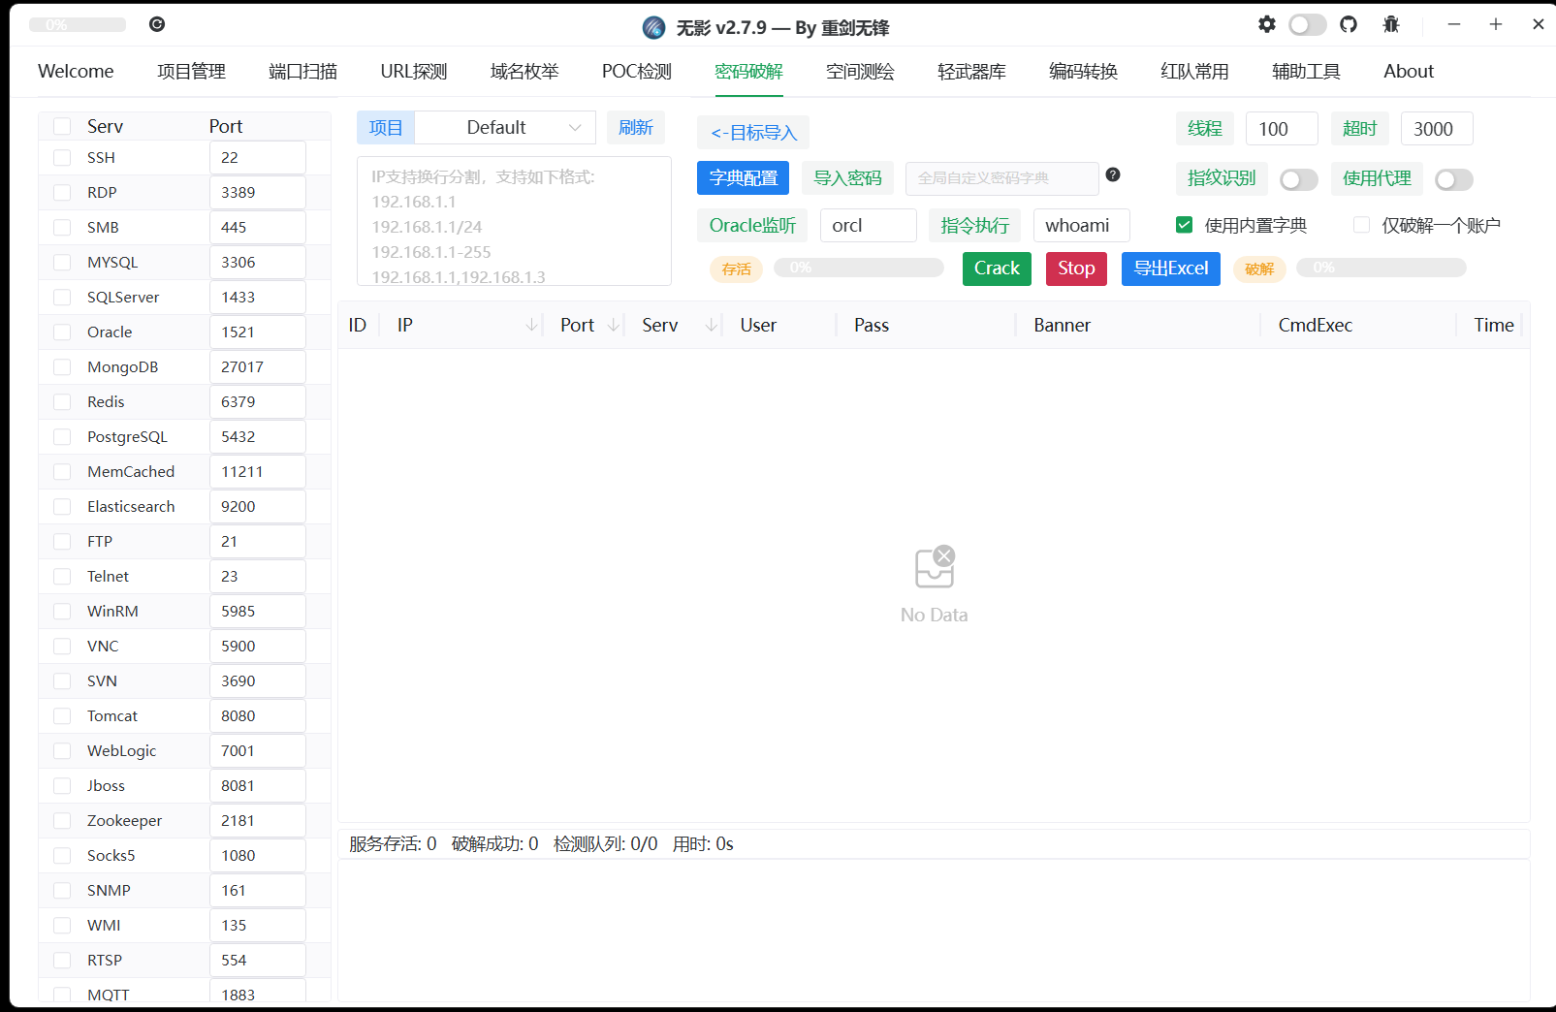The width and height of the screenshot is (1556, 1012).
Task: Click the reload icon next to the top-left progress bar
Action: click(157, 24)
